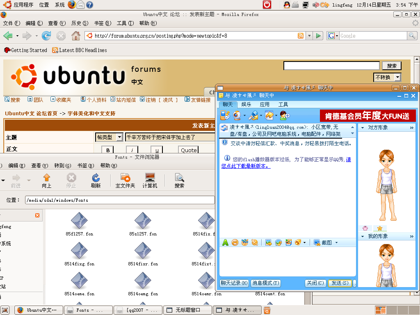Close the file browser side pane
This screenshot has width=420, height=315.
click(37, 215)
